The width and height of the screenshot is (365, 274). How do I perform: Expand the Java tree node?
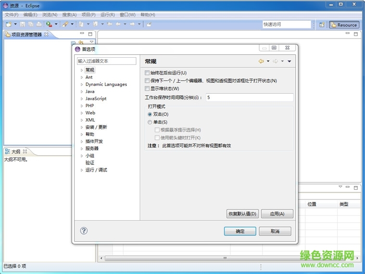coord(82,91)
